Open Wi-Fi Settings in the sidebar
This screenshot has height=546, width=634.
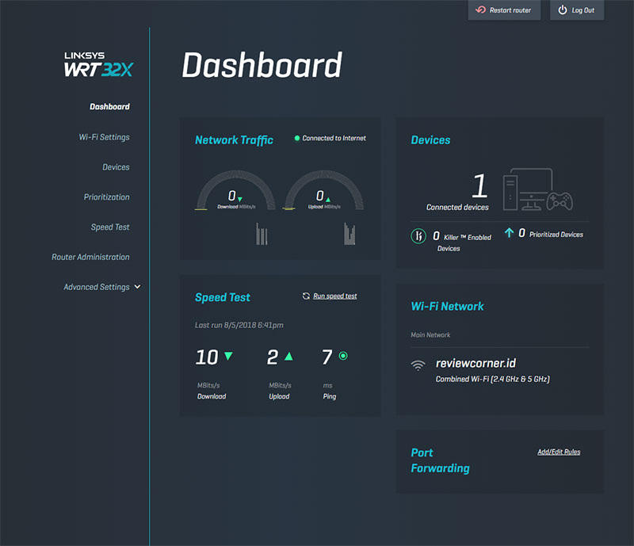point(104,137)
